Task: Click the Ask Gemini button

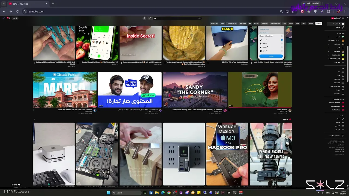Action: 311,4
